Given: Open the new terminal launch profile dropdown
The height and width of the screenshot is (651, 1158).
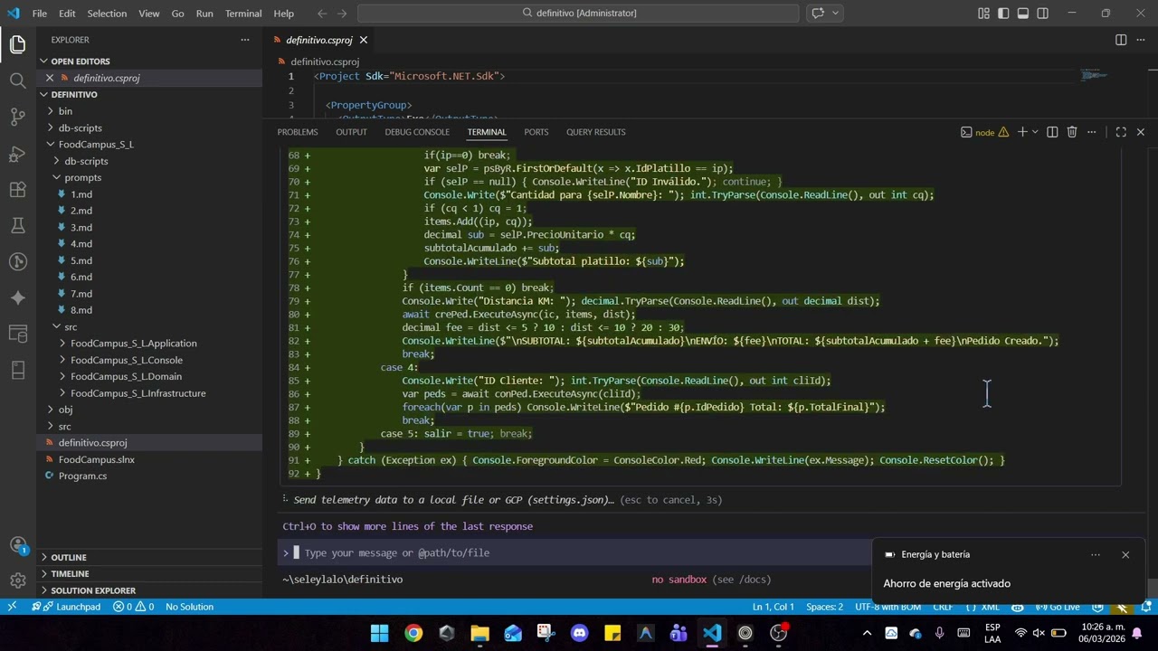Looking at the screenshot, I should click(x=1035, y=132).
